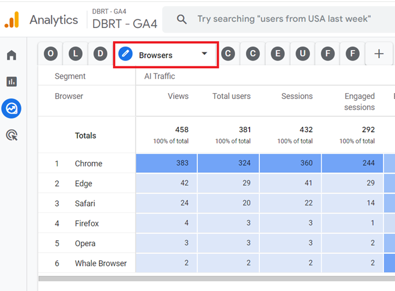Add a new tab with plus icon
This screenshot has width=395, height=291.
(379, 54)
